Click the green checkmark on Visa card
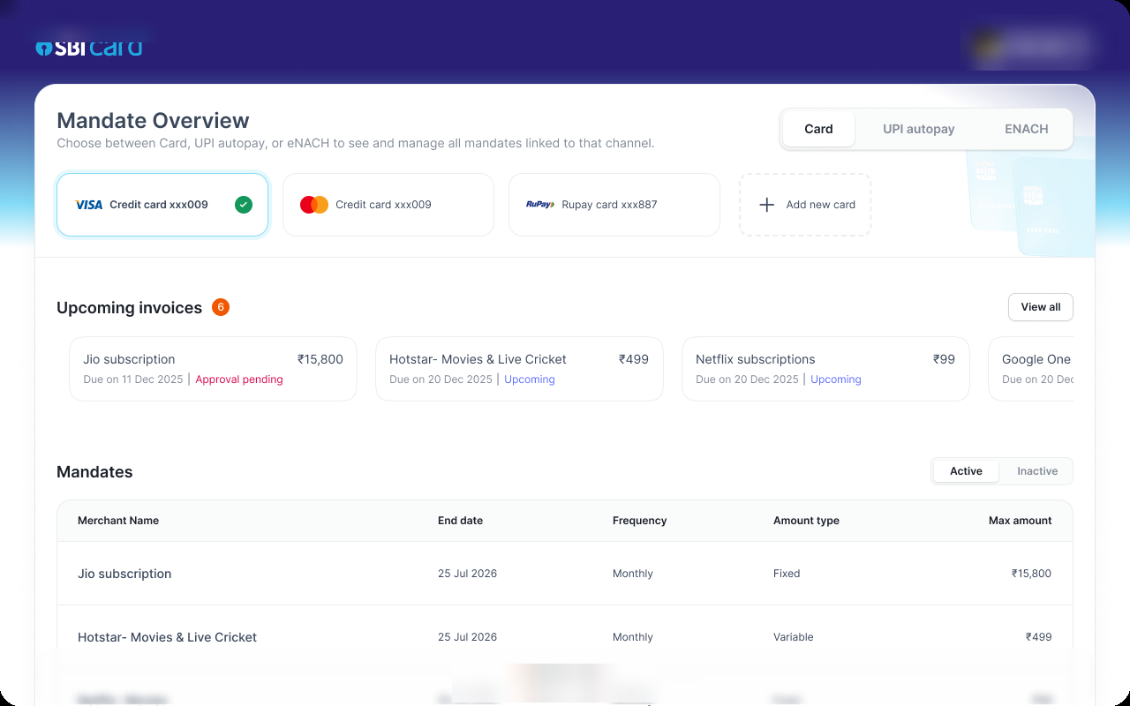This screenshot has height=706, width=1130. click(x=244, y=205)
